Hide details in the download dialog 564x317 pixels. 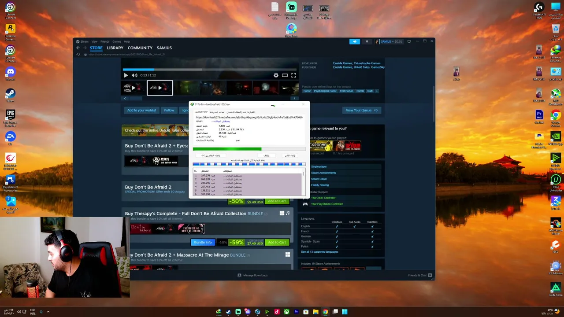(211, 155)
